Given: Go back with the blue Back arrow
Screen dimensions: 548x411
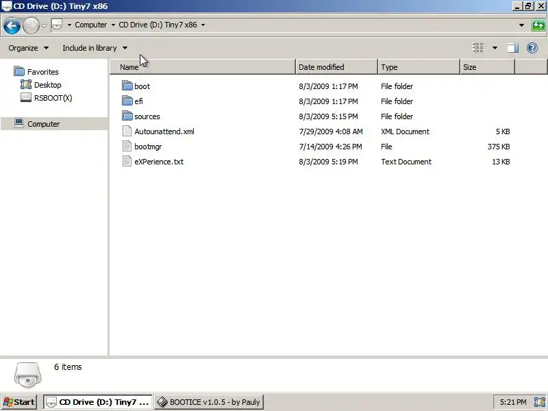Looking at the screenshot, I should click(12, 26).
